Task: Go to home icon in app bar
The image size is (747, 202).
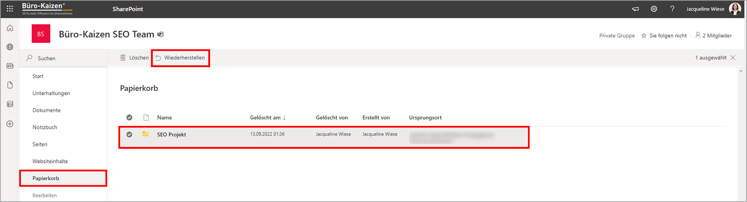Action: tap(9, 28)
